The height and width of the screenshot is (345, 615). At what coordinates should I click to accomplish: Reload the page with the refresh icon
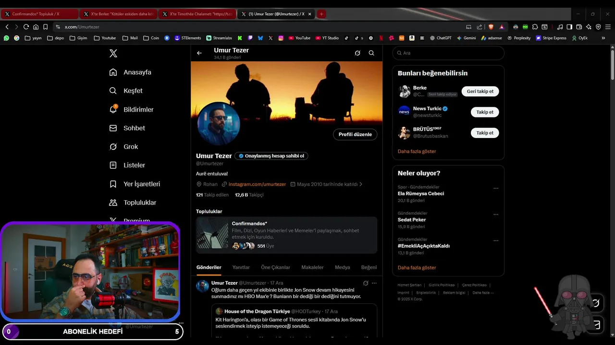26,27
